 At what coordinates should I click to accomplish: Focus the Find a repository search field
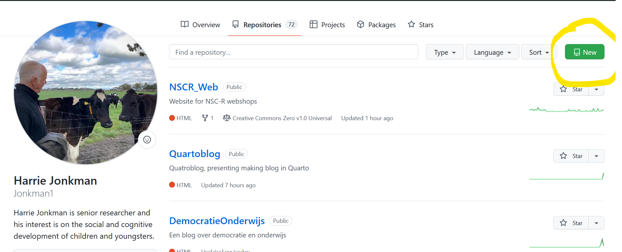pyautogui.click(x=293, y=52)
